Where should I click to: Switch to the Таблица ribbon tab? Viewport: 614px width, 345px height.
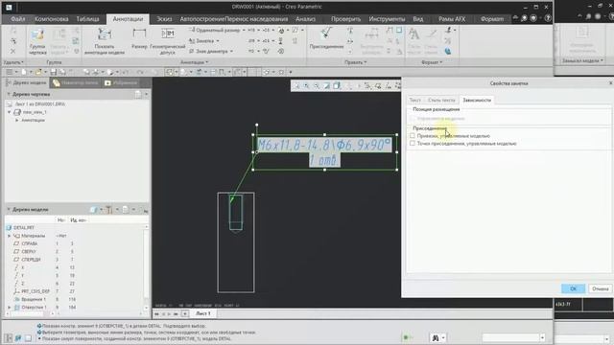(x=87, y=19)
